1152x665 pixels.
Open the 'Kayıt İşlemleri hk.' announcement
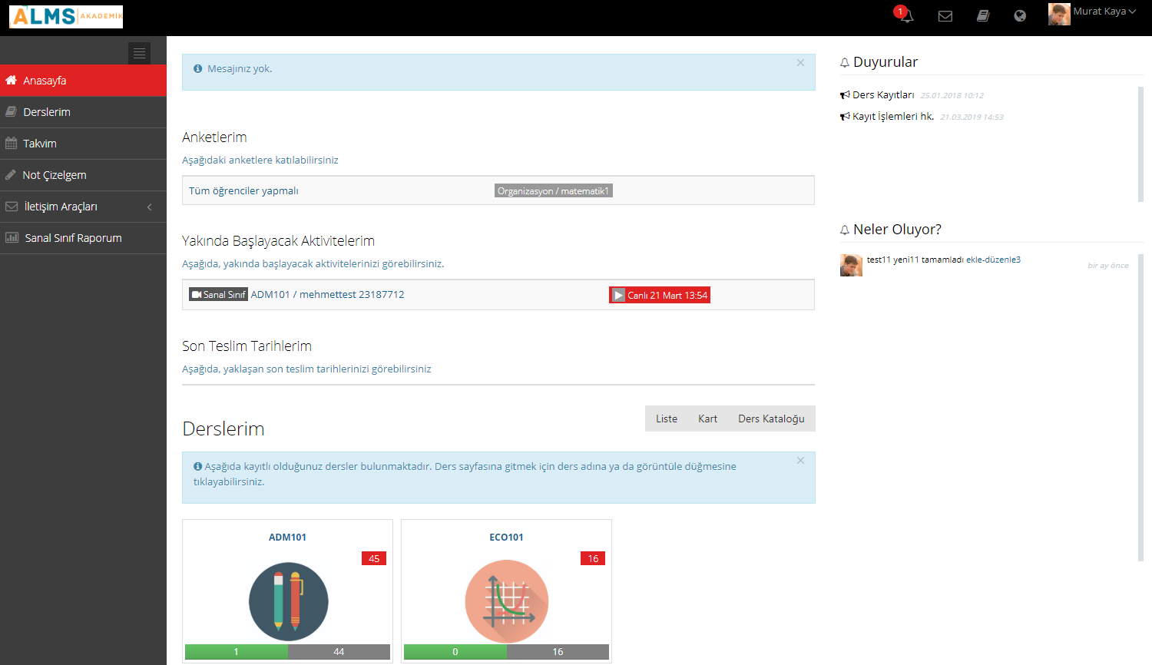click(893, 117)
